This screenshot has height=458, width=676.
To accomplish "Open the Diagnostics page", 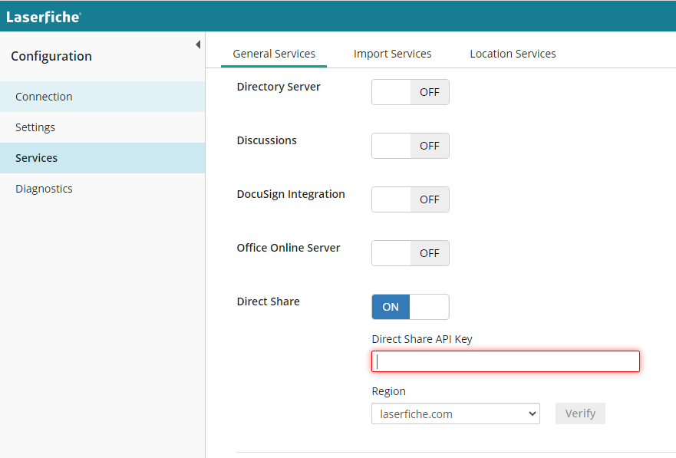I will pos(44,189).
